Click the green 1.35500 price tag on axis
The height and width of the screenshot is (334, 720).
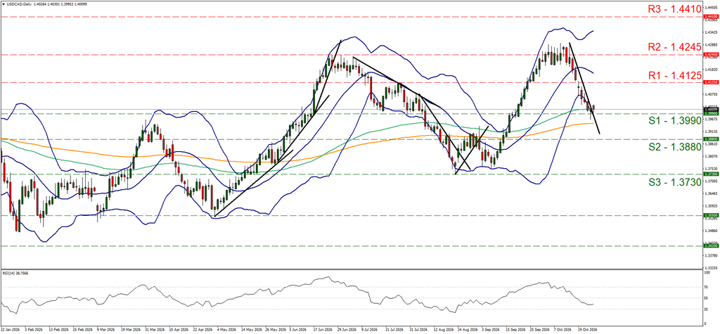click(x=711, y=215)
